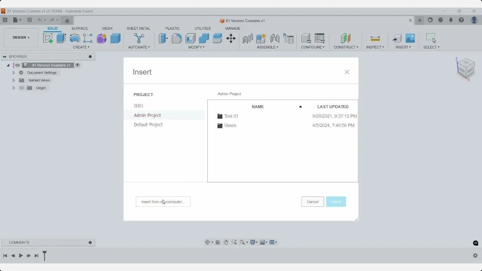
Task: Toggle visibility eye of Origin folder
Action: pos(22,88)
